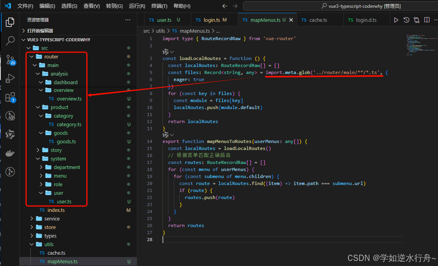Click the AI codelens icon above loadLocalRoutes

(x=165, y=52)
